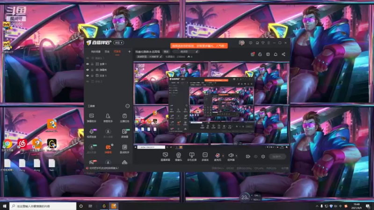The width and height of the screenshot is (374, 210).
Task: Open speaker dropdown arrow in bottom toolbar
Action: 237,156
